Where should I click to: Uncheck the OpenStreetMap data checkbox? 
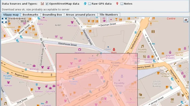click(x=47, y=4)
